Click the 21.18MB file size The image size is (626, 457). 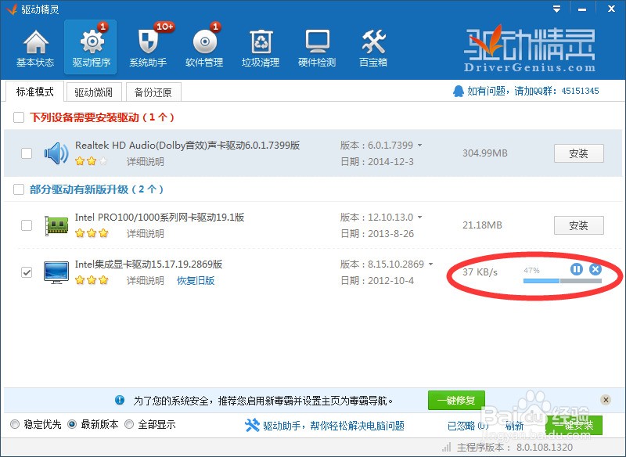click(x=482, y=225)
